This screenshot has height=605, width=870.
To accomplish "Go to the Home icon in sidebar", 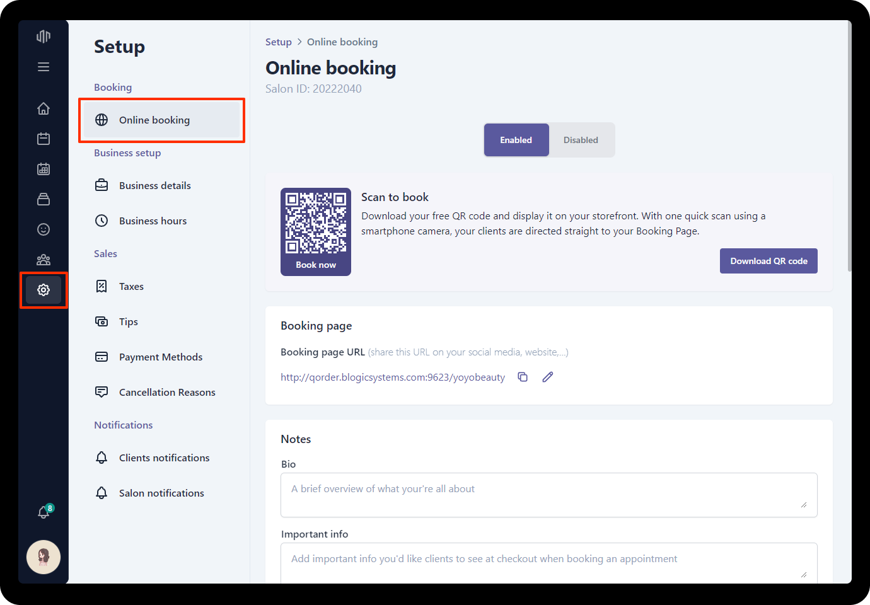I will coord(43,108).
